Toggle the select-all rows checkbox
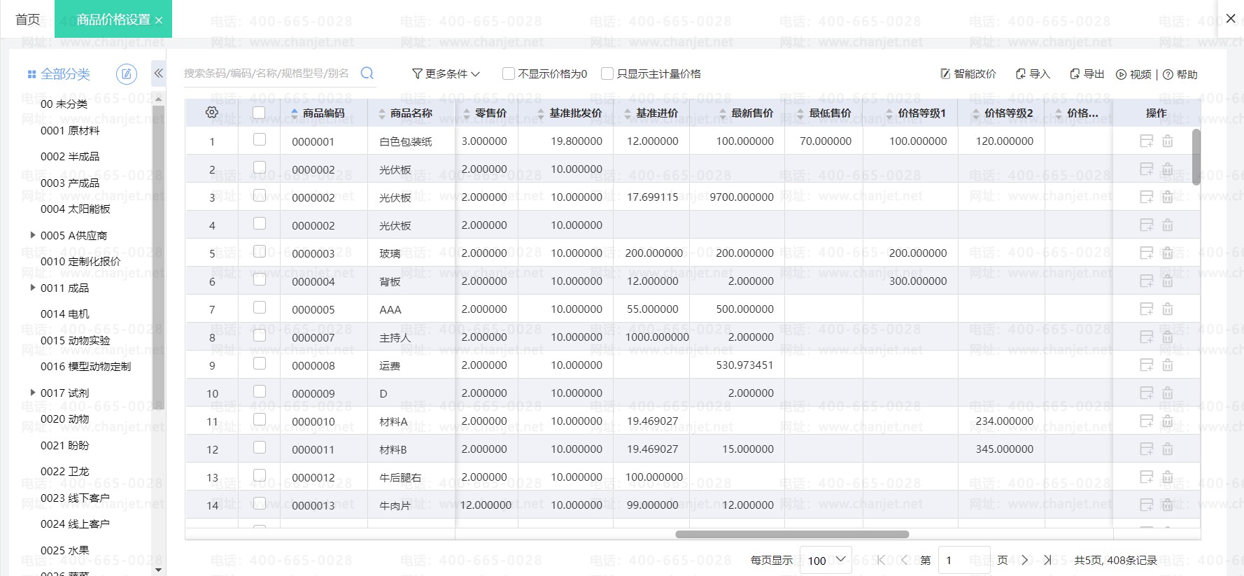Screen dimensions: 1244x576 259,112
